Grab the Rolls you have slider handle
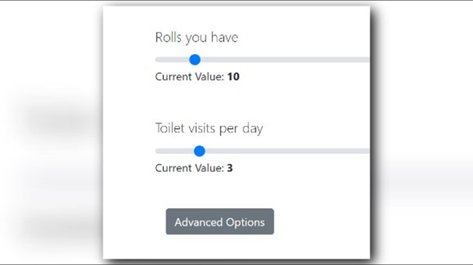This screenshot has height=265, width=473. pyautogui.click(x=195, y=60)
